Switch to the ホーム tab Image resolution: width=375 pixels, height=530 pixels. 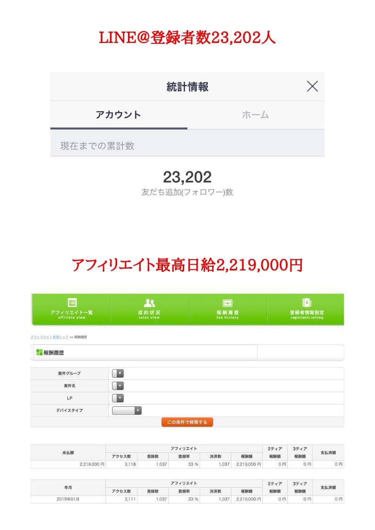tap(256, 115)
